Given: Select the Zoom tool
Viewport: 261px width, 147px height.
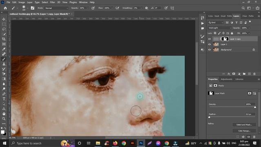Looking at the screenshot, I should point(4,119).
